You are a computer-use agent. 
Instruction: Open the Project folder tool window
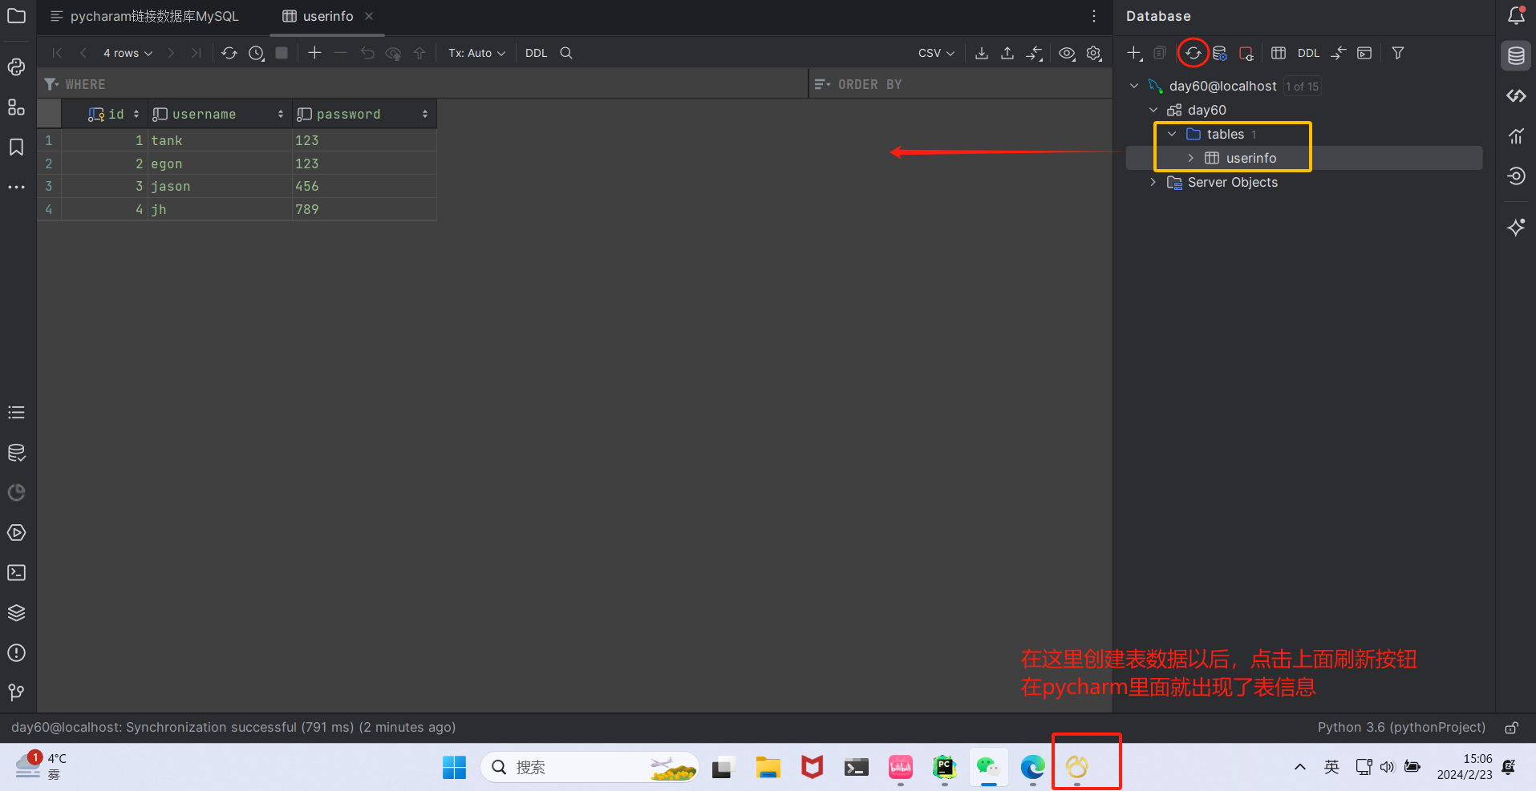[x=16, y=16]
